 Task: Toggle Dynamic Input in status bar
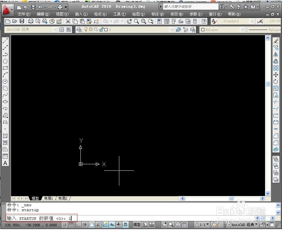click(112, 224)
